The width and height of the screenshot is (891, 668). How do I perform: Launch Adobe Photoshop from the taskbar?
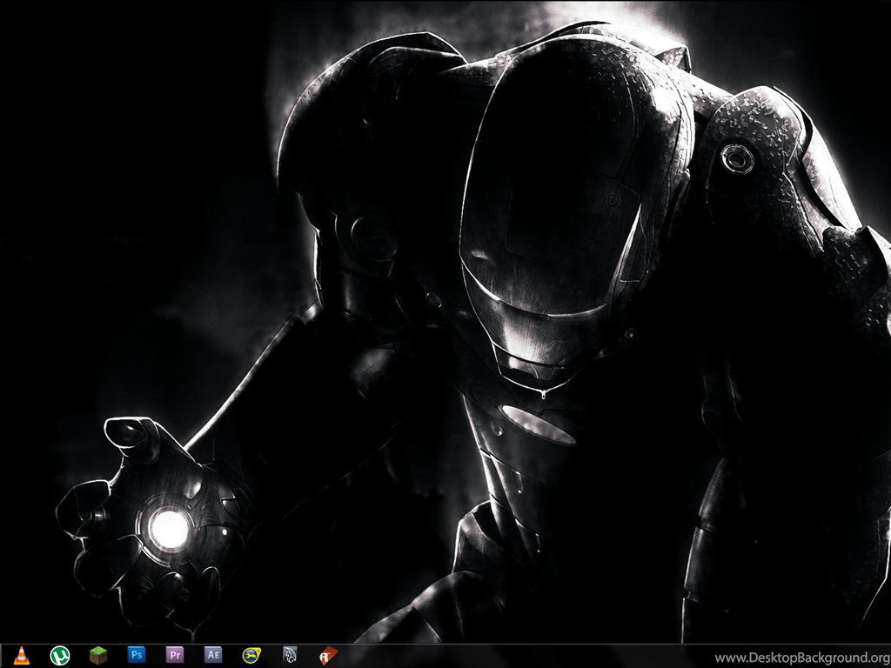click(137, 655)
